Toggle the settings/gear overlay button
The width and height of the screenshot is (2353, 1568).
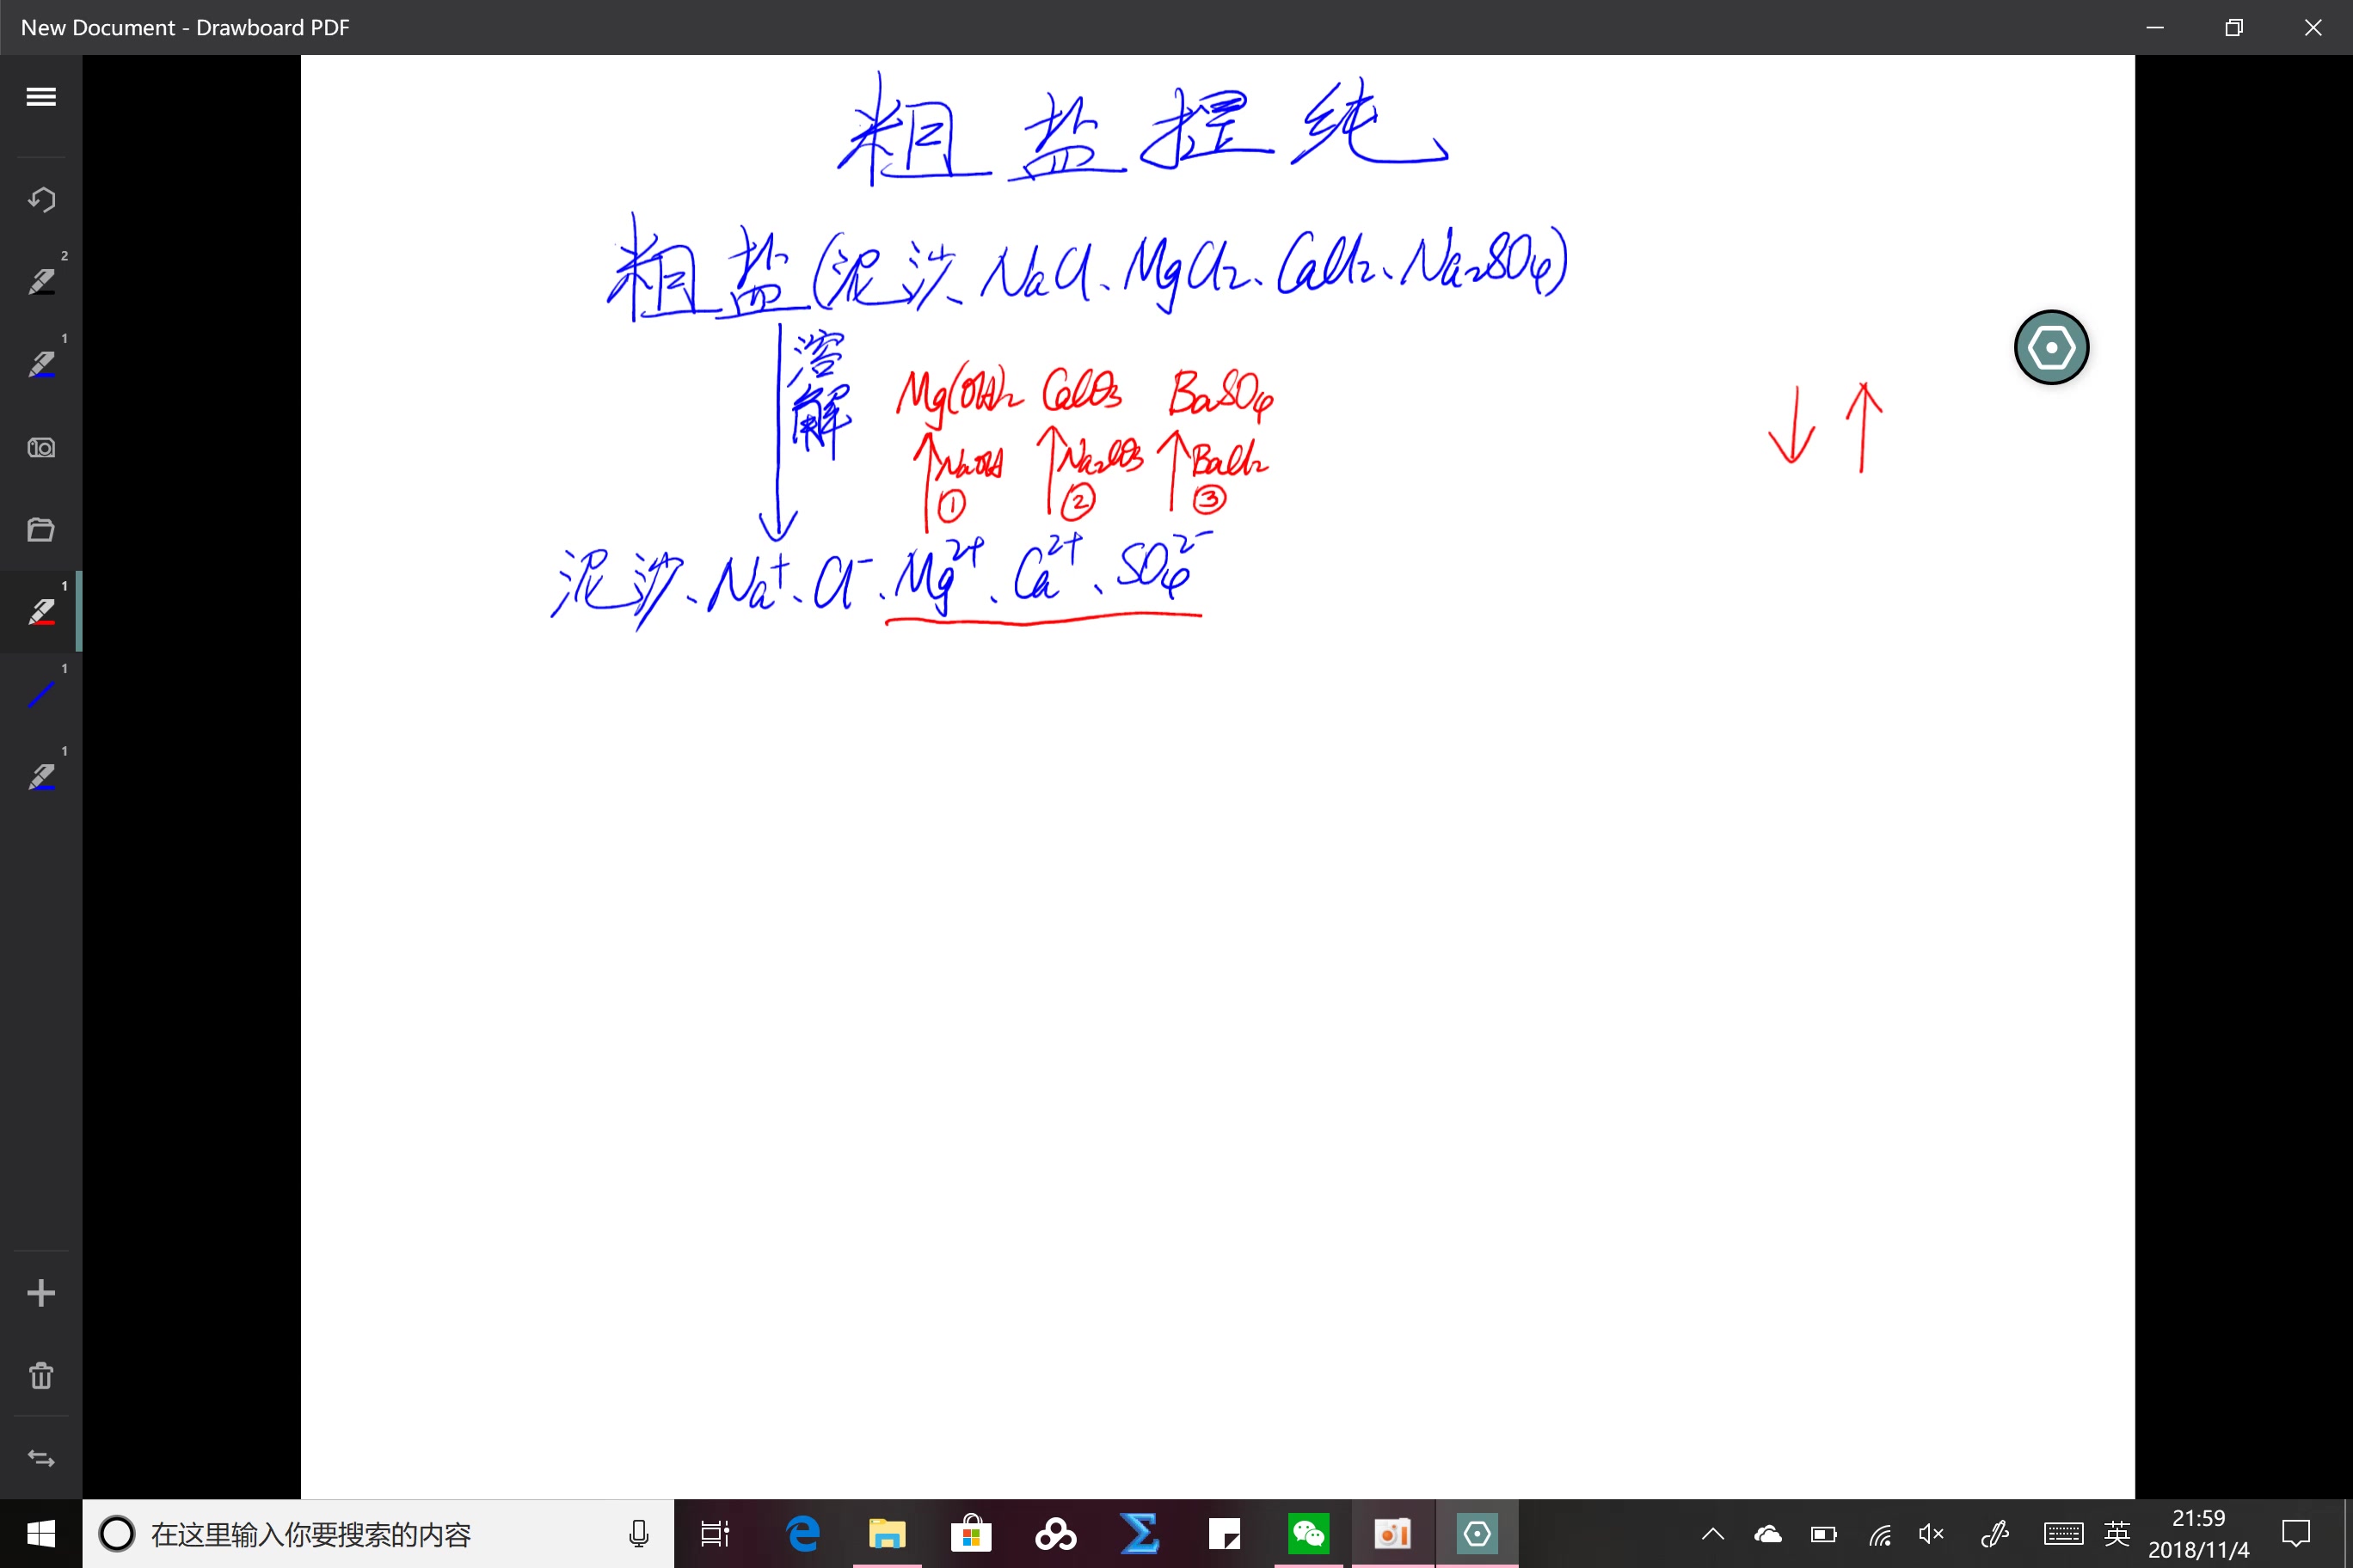click(x=2050, y=346)
